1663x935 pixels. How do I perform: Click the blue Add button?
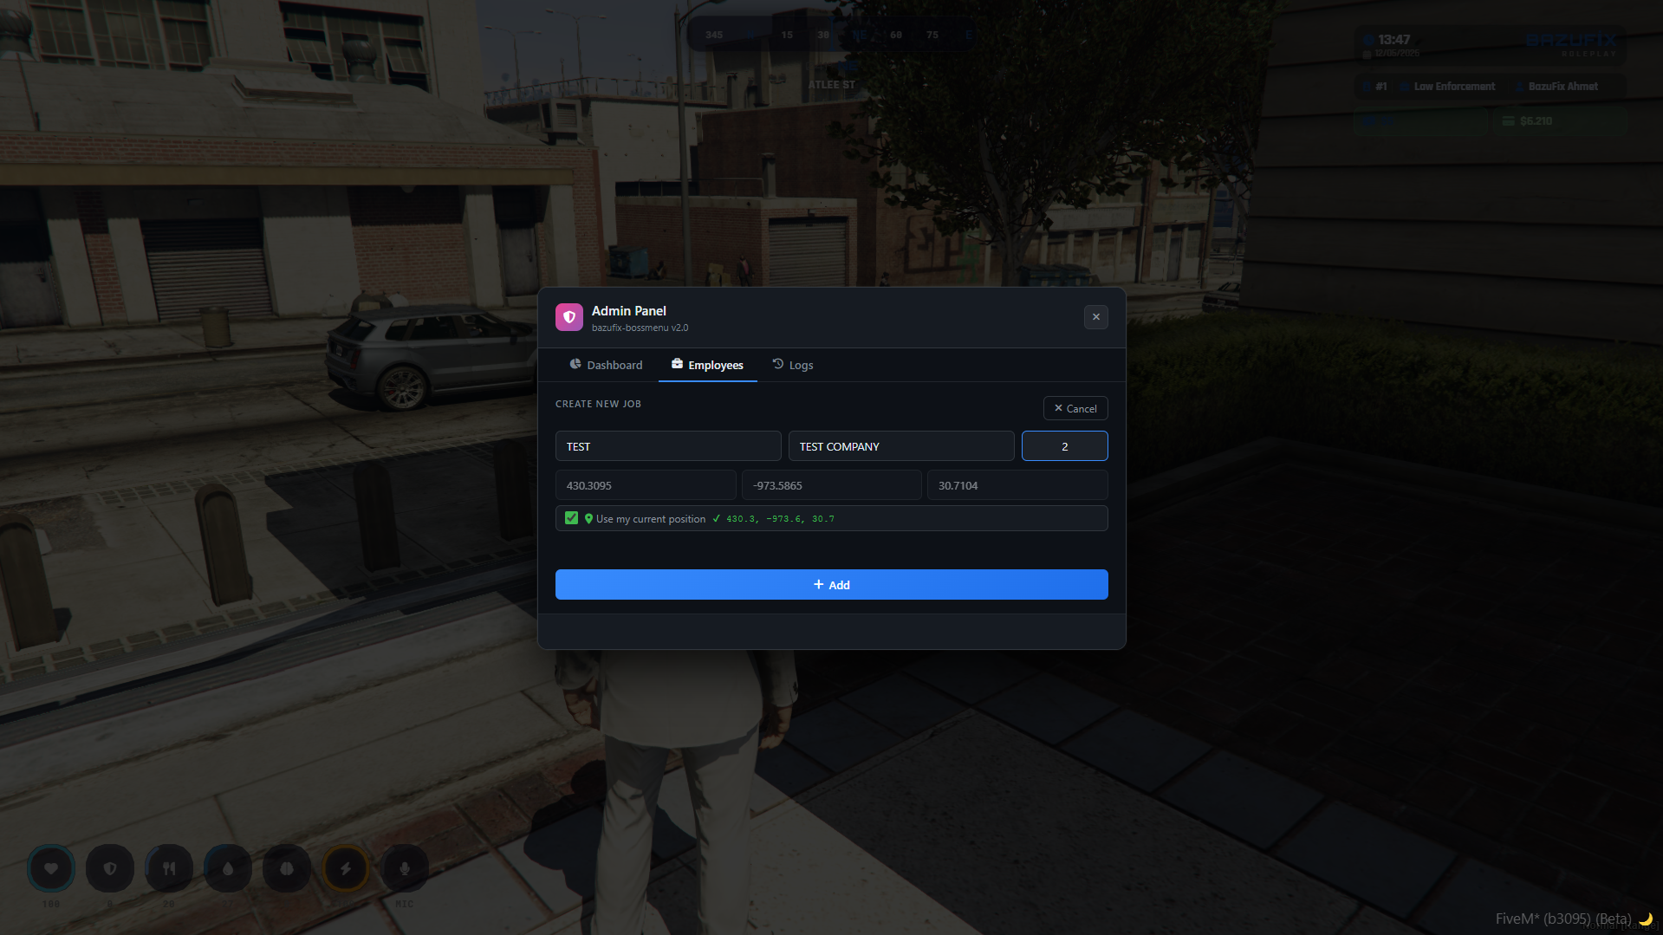tap(831, 585)
